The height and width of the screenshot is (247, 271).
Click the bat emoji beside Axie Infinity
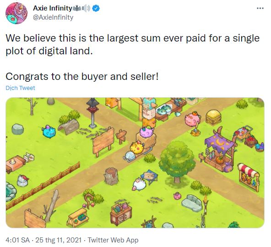click(76, 8)
